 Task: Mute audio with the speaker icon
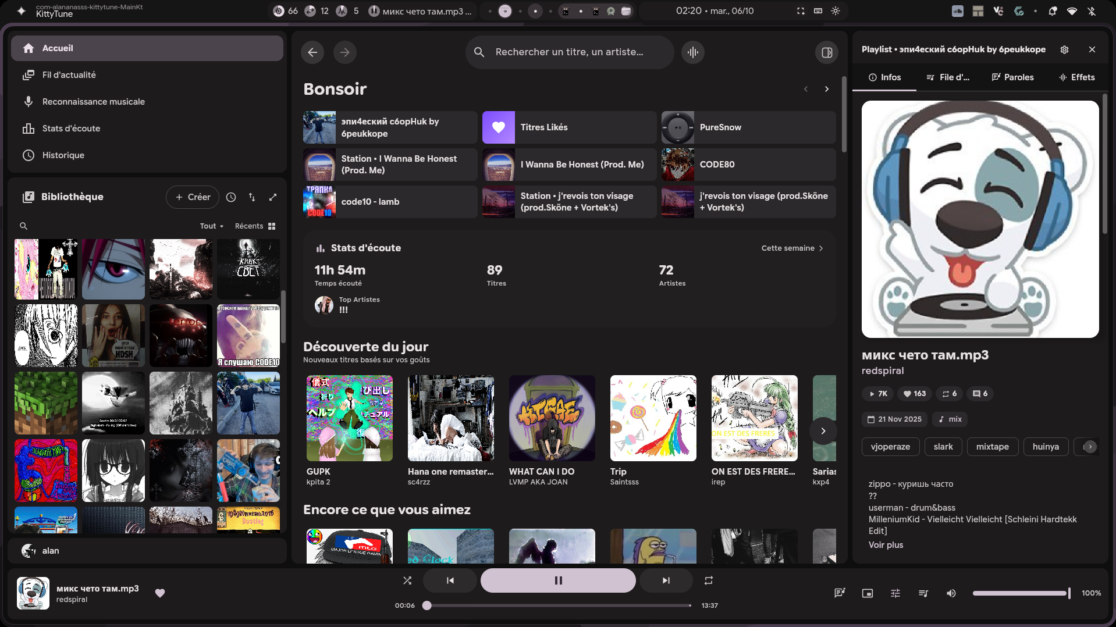pos(951,593)
